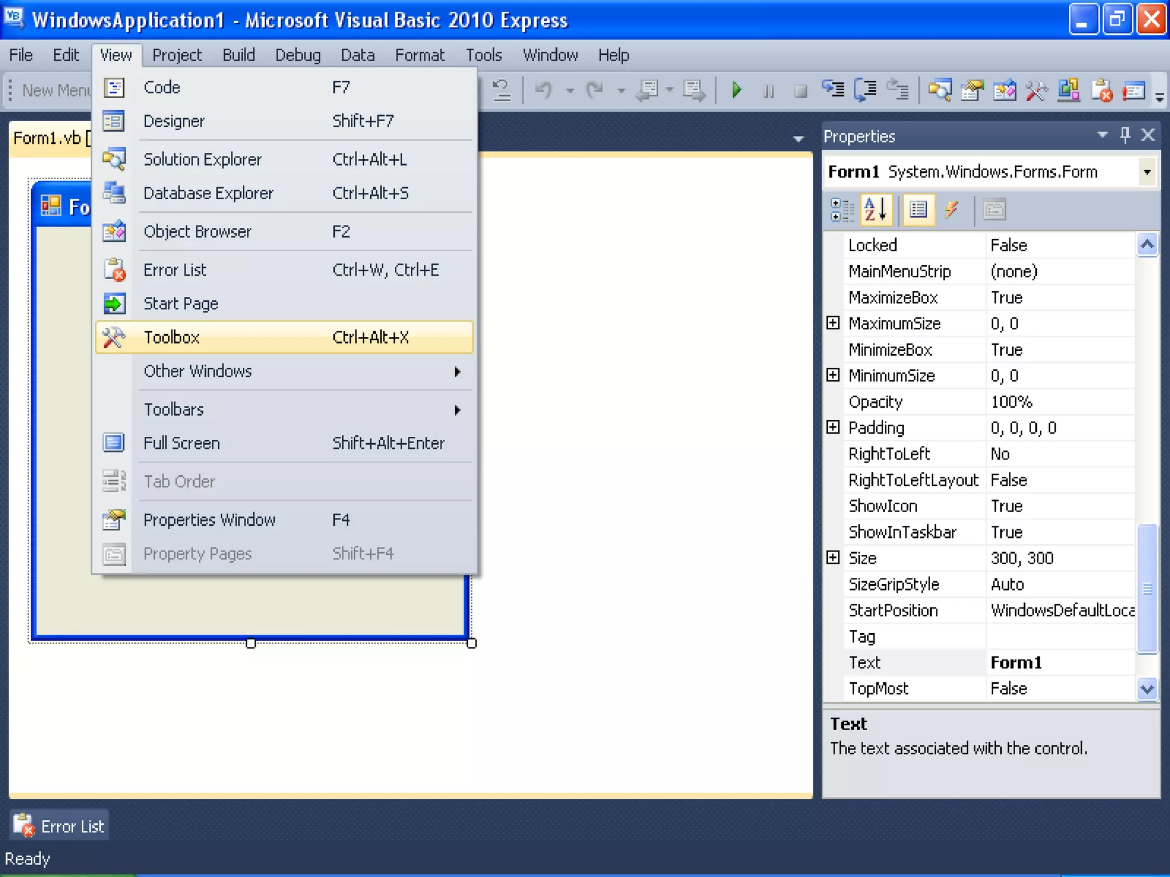
Task: Click the Alphabetical sort icon in Properties
Action: tap(875, 210)
